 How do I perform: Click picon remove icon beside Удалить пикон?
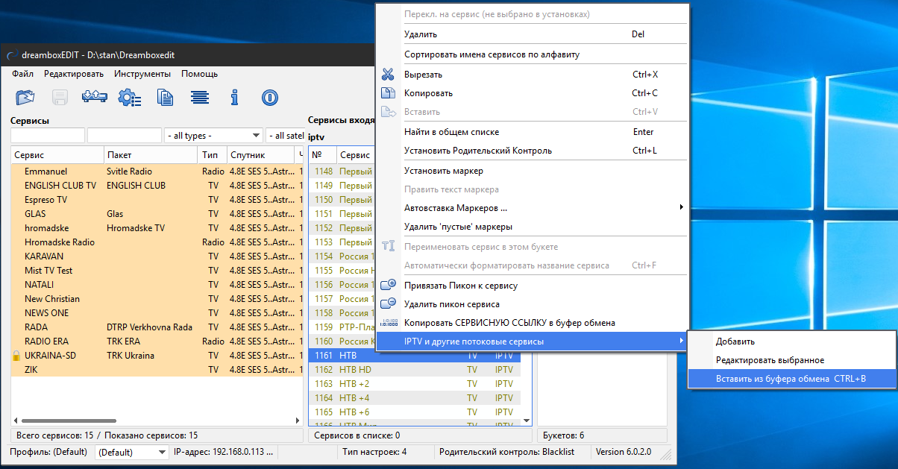pos(388,303)
